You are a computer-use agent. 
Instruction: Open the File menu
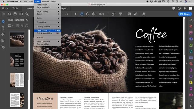point(25,2)
